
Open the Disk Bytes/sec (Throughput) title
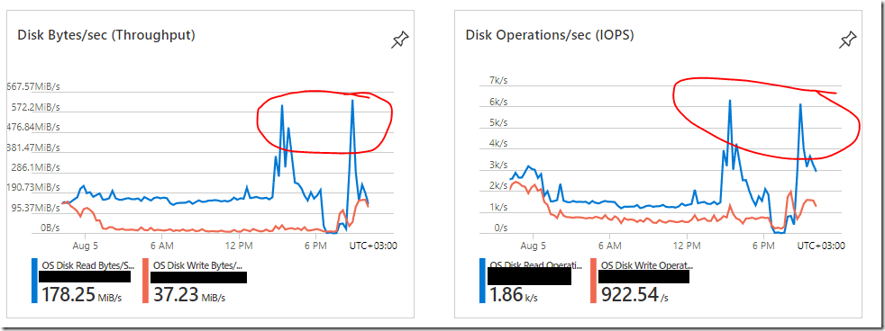[x=106, y=35]
